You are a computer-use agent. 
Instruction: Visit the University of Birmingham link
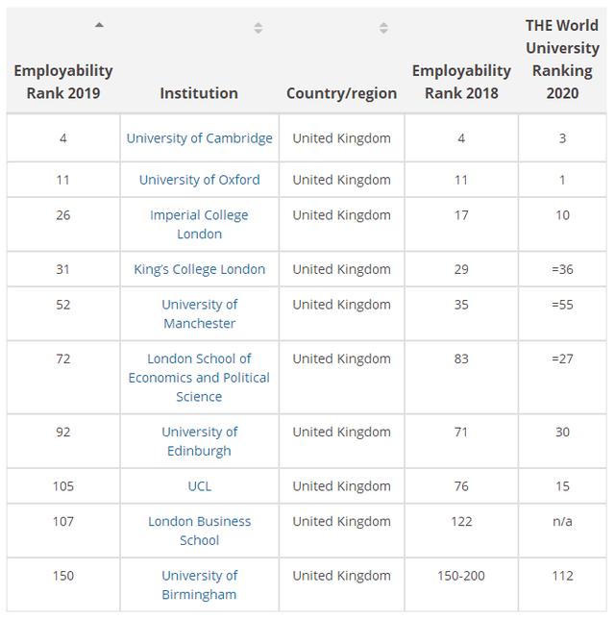point(199,584)
